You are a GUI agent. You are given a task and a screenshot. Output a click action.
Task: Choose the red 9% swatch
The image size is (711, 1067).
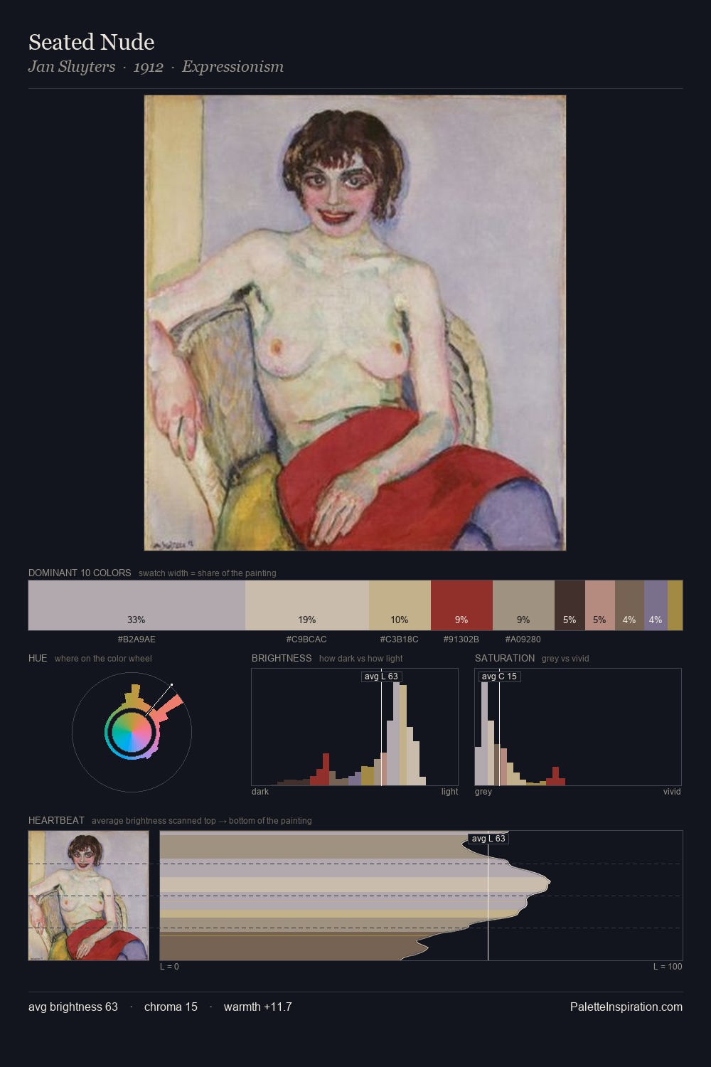(x=461, y=605)
